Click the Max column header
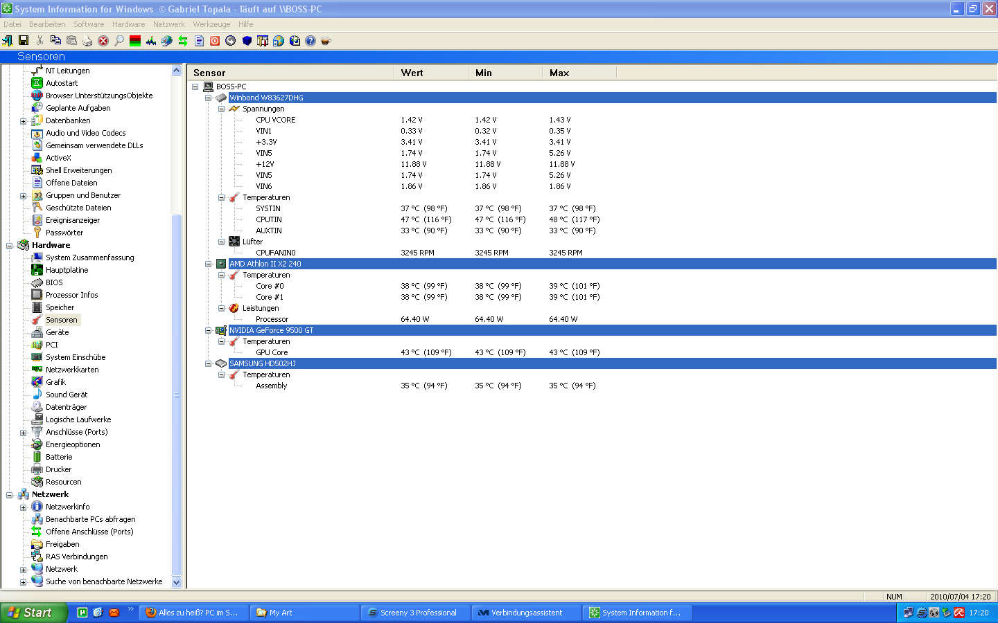998x623 pixels. 580,73
